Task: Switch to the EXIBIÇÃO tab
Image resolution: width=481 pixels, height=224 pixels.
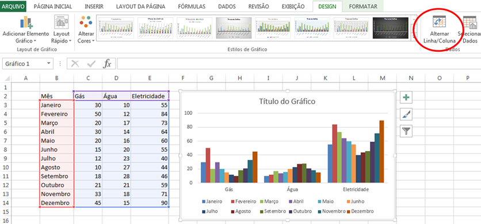Action: pos(293,6)
